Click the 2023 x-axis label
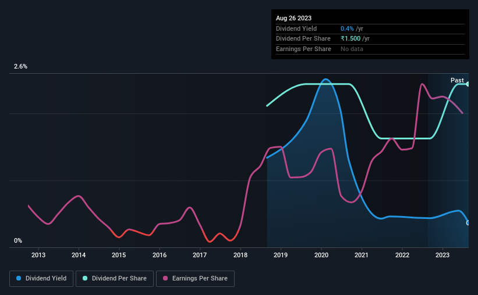Image resolution: width=478 pixels, height=295 pixels. 442,255
